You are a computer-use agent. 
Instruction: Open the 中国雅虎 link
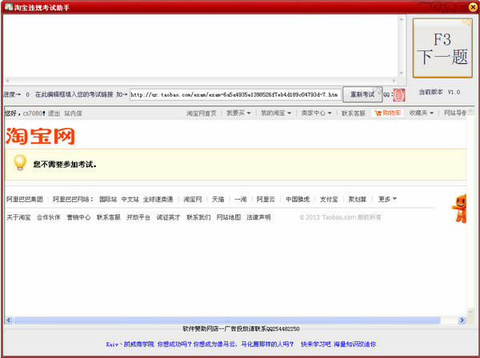[x=298, y=199]
